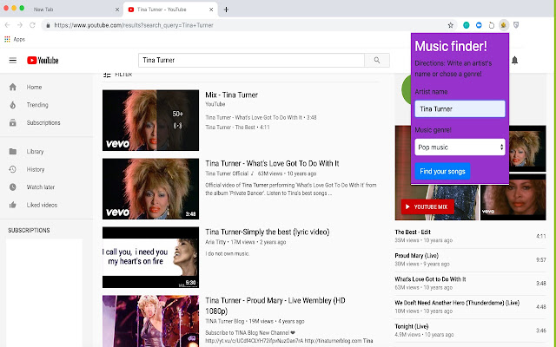Bookmark this page with the star
556x347 pixels.
(x=450, y=25)
